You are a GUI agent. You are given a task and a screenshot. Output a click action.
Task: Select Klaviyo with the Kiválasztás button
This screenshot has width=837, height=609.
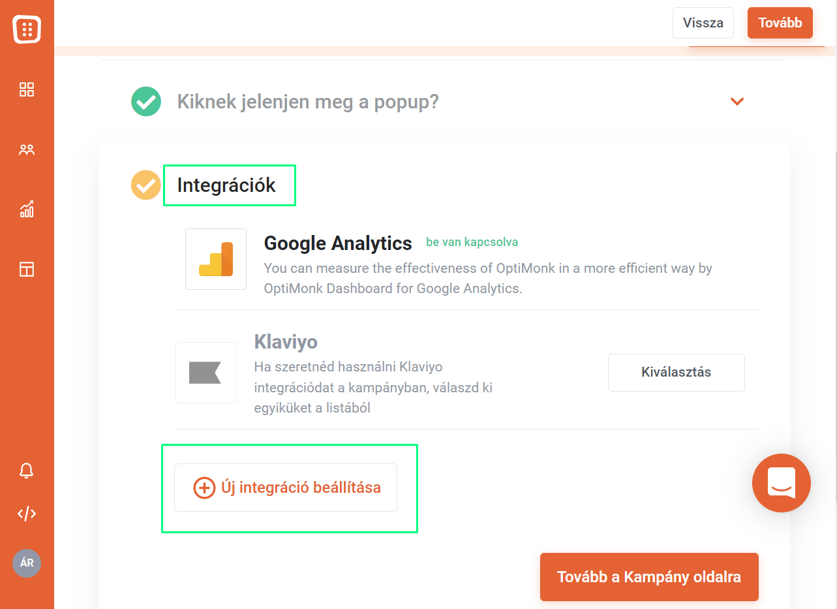click(677, 373)
